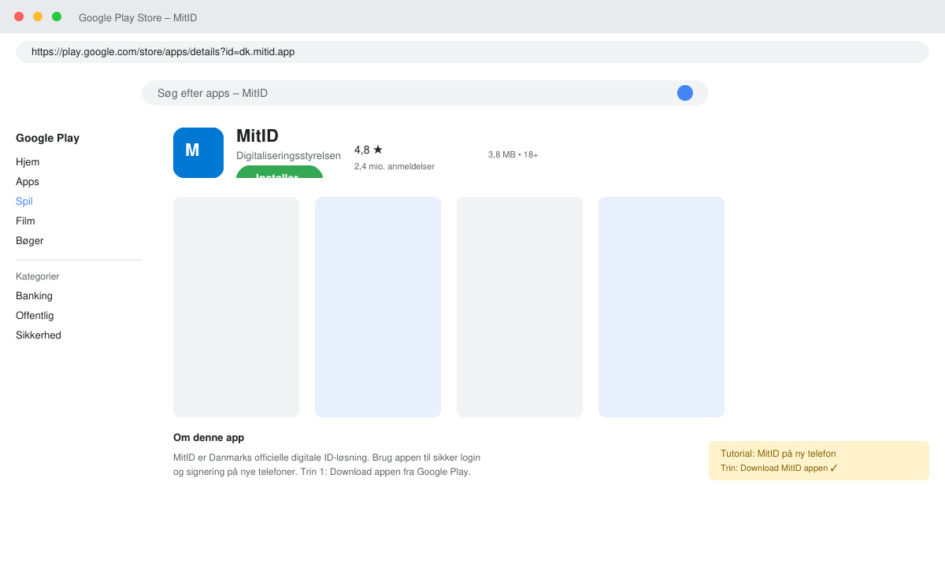Click the 'Tutorial: MitID på ny telefon' note

point(778,454)
